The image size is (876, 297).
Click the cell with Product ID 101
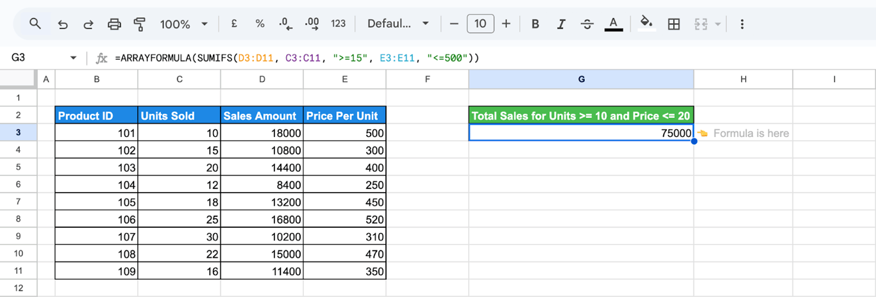(96, 133)
